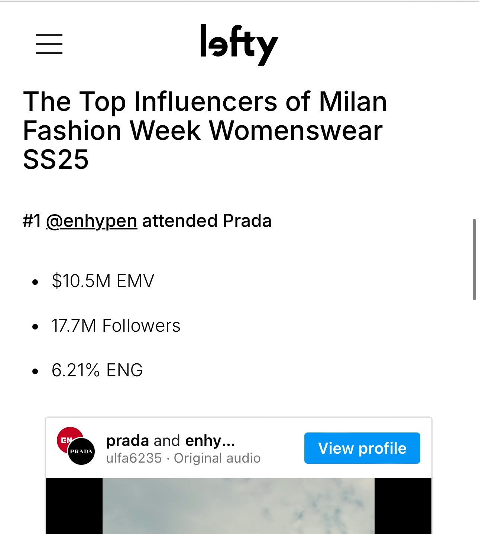Click the ulfa6235 audio credit

[x=134, y=458]
